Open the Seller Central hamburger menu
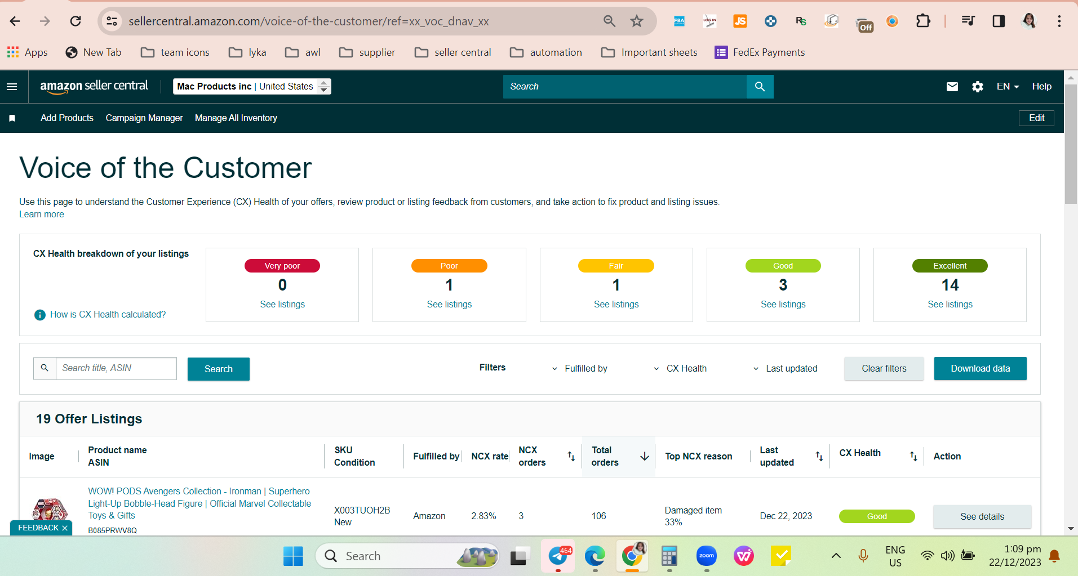The height and width of the screenshot is (576, 1078). 12,87
